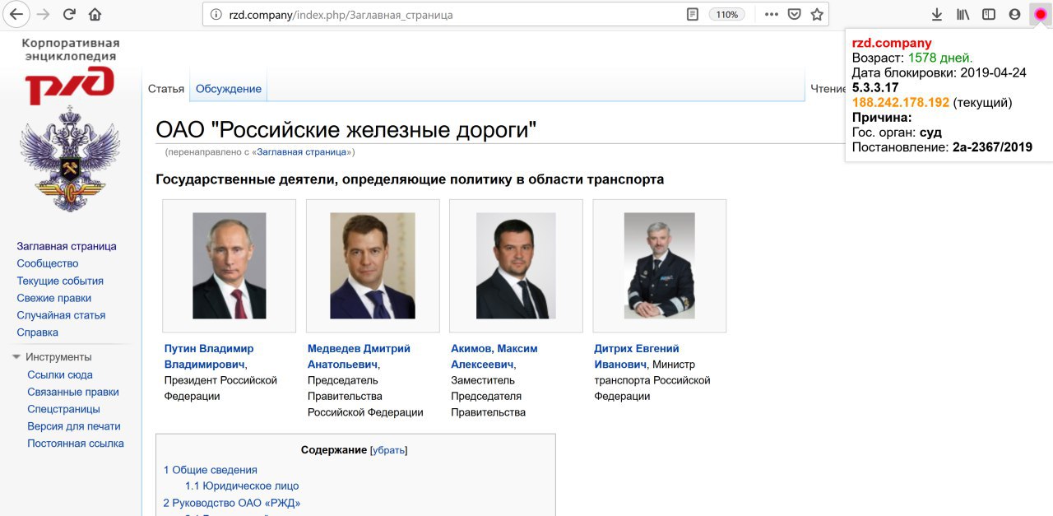Open the Library icon in toolbar

(963, 14)
